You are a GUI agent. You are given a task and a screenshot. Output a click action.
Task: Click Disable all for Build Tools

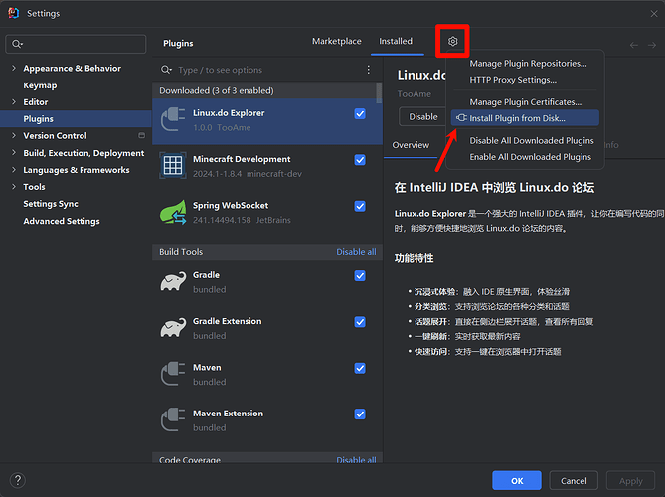click(356, 252)
